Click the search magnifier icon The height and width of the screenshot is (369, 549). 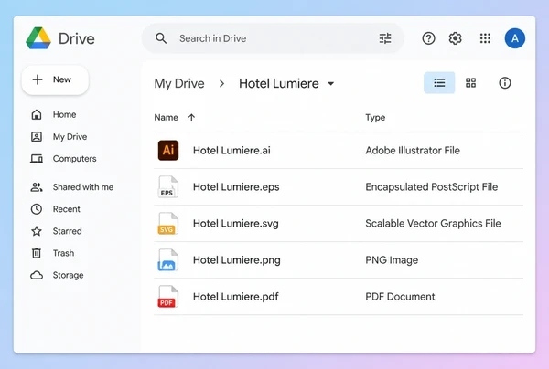click(161, 38)
